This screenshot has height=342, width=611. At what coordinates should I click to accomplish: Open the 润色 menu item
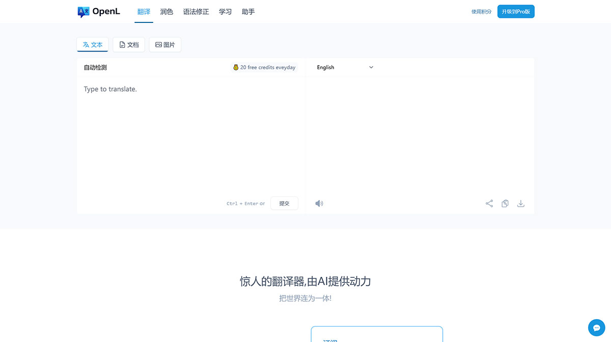166,11
